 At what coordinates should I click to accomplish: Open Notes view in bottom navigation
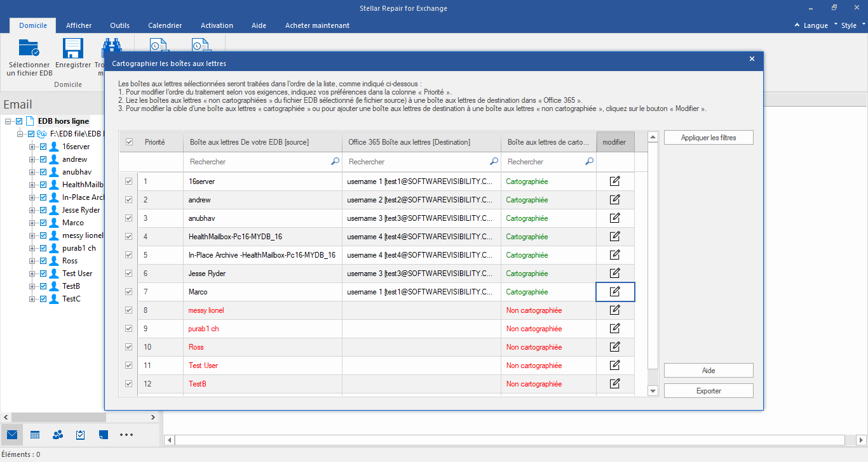point(104,435)
